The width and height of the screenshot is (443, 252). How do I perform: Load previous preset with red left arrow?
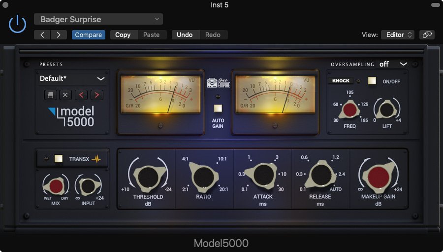point(81,95)
